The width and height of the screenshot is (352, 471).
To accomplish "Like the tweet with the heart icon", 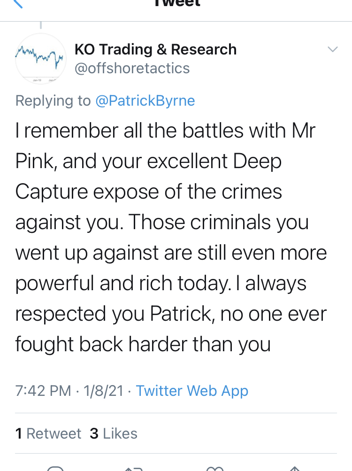I will point(215,468).
